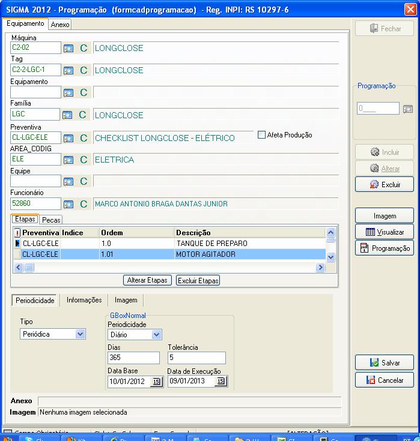Click grid horizontal scrollbar left arrow
Image resolution: width=420 pixels, height=441 pixels.
tap(19, 267)
